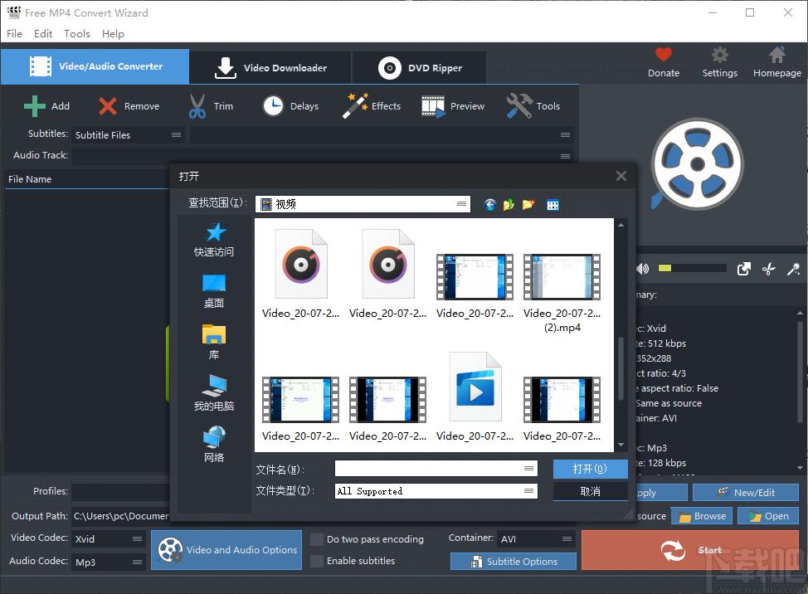Viewport: 808px width, 594px height.
Task: Click the magic wand icon beside volume bar
Action: pos(794,269)
